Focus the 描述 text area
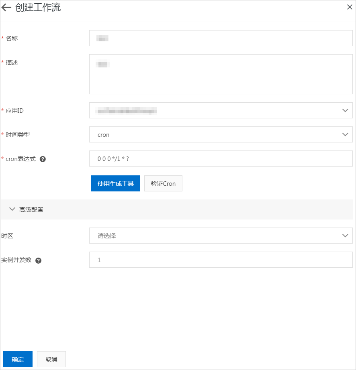Image resolution: width=356 pixels, height=370 pixels. 221,74
